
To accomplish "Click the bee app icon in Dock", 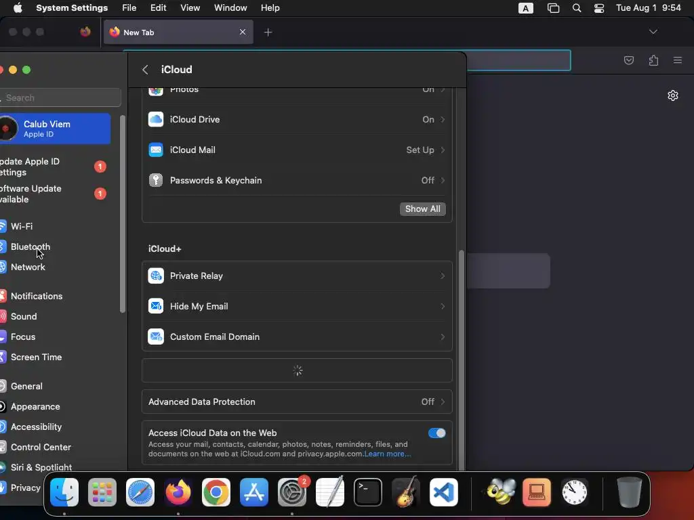I will point(501,492).
